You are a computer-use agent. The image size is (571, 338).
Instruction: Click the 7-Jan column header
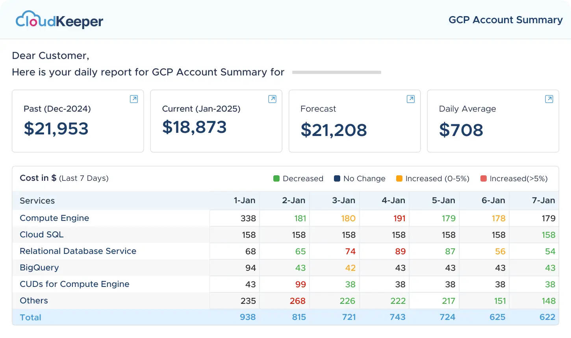tap(543, 200)
